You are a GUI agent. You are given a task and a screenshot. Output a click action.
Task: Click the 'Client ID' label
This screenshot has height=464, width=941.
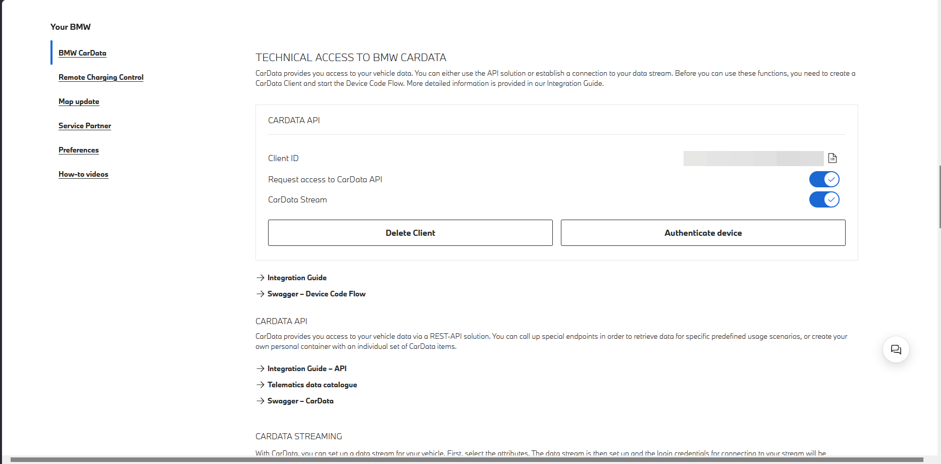click(283, 158)
